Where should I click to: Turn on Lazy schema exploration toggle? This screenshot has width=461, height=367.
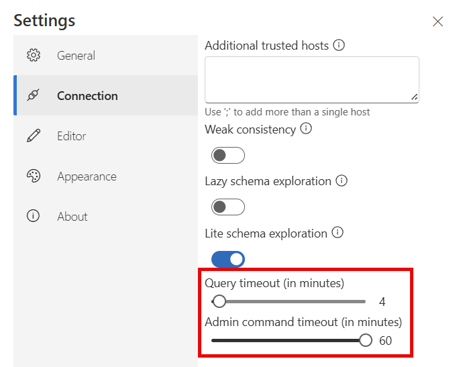coord(228,207)
